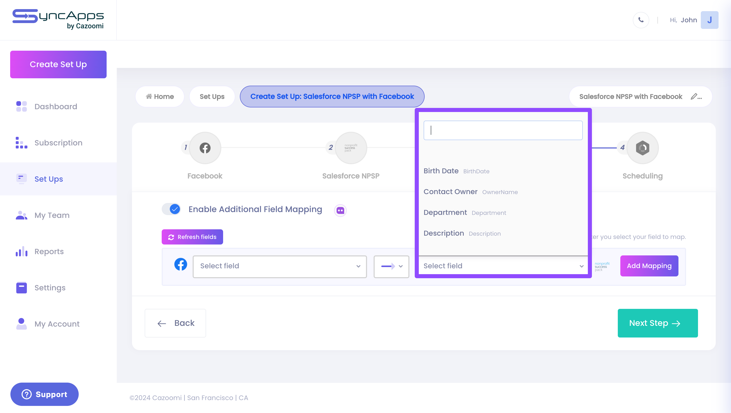Click the SyncApps by Cazoomi logo

58,19
